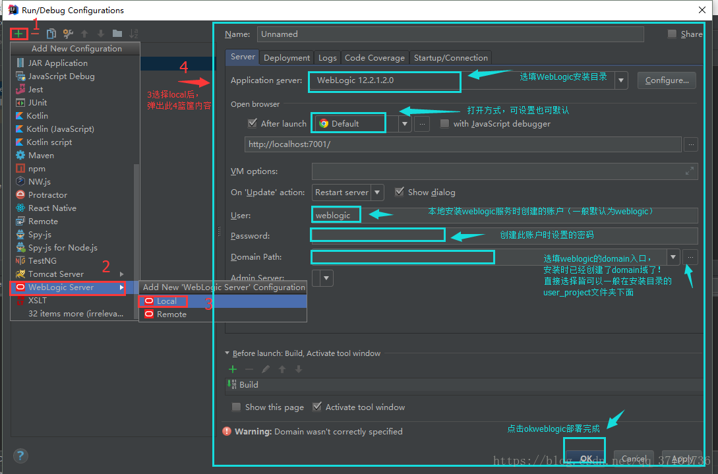The image size is (718, 474).
Task: Open the Domain Path dropdown arrow
Action: pyautogui.click(x=673, y=257)
